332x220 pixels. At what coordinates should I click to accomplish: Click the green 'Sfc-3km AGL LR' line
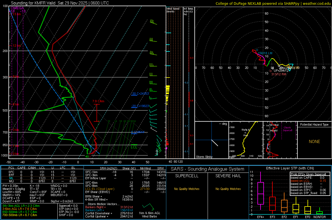coord(21,206)
